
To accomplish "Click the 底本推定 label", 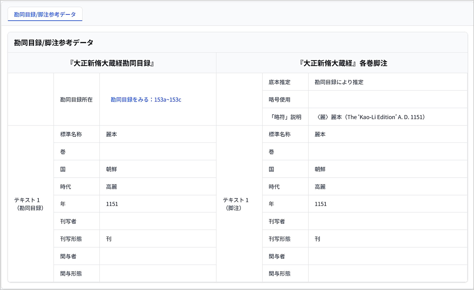I will [x=279, y=82].
